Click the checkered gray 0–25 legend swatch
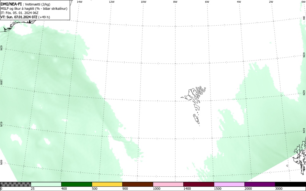The image size is (306, 191). click(x=15, y=184)
